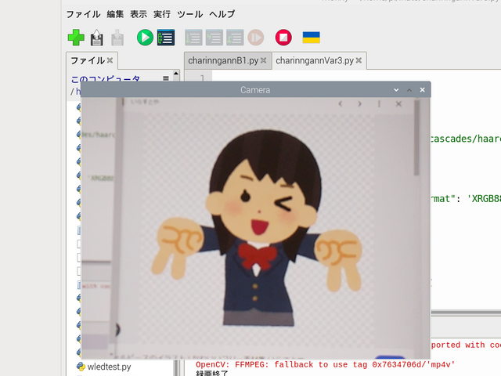Open the 表示 menu
Image resolution: width=501 pixels, height=376 pixels.
point(139,14)
